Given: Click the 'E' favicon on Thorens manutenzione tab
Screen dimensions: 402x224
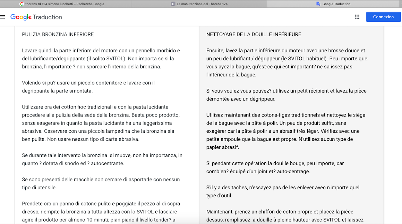Looking at the screenshot, I should pos(173,4).
